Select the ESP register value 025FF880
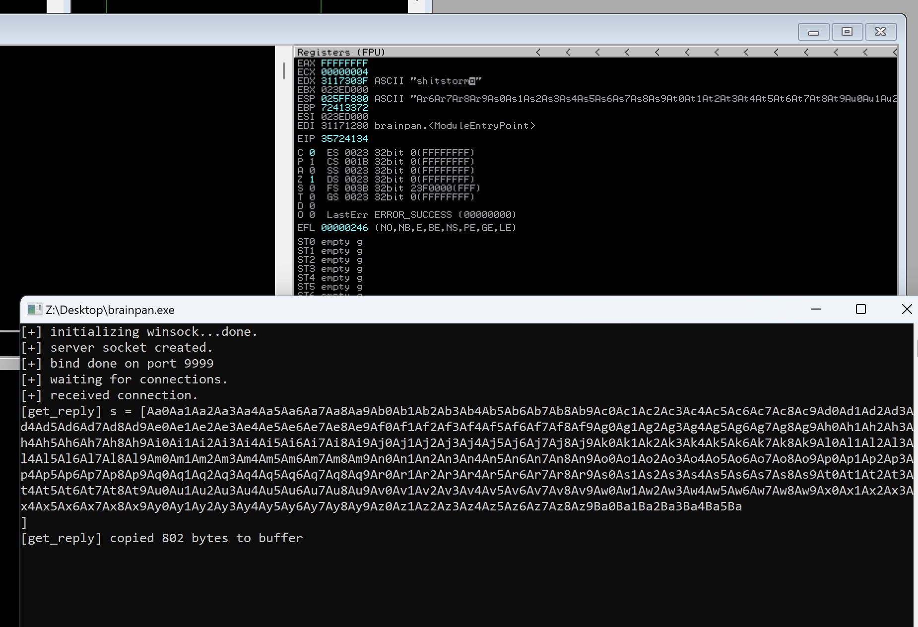Viewport: 918px width, 627px height. pos(344,99)
